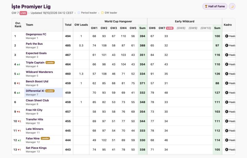Click the LIVE badge in the GW7 column header

coord(170,28)
